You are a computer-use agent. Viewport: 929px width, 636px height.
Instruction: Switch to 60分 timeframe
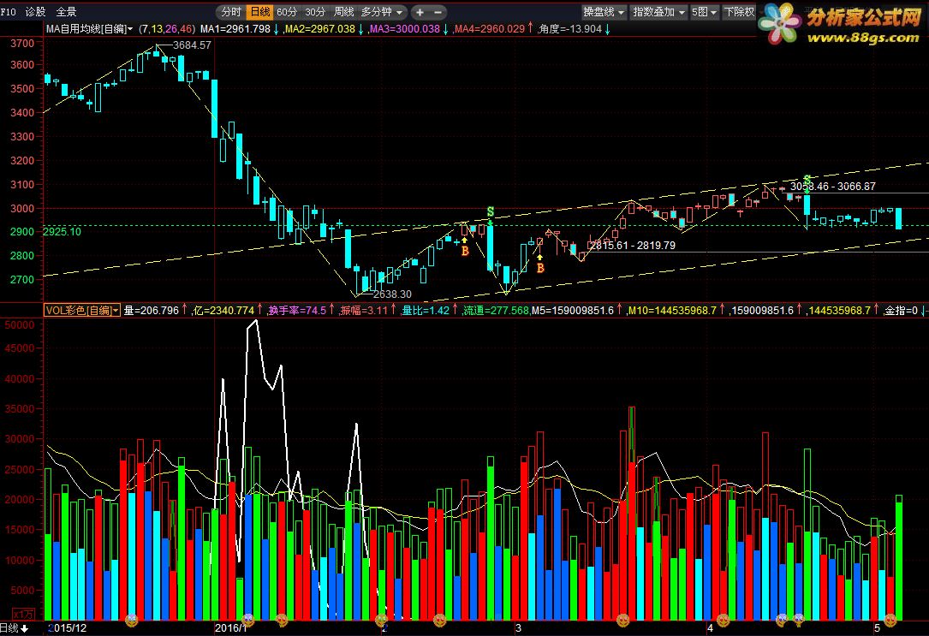(287, 12)
